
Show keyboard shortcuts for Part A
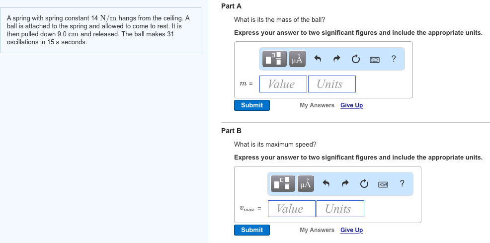[x=375, y=59]
